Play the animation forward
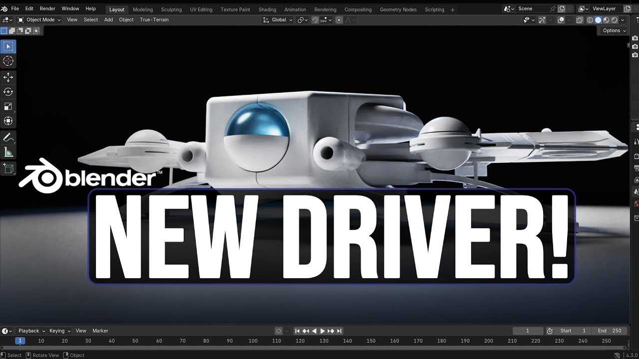639x359 pixels. click(x=322, y=331)
